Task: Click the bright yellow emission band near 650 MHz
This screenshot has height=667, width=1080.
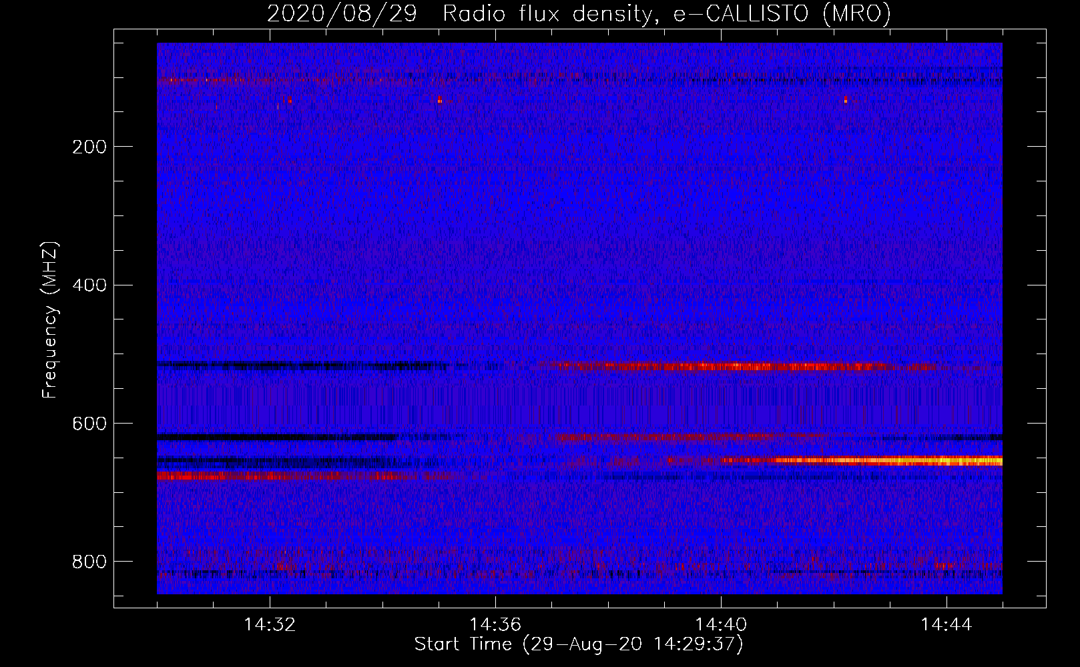Action: [861, 460]
